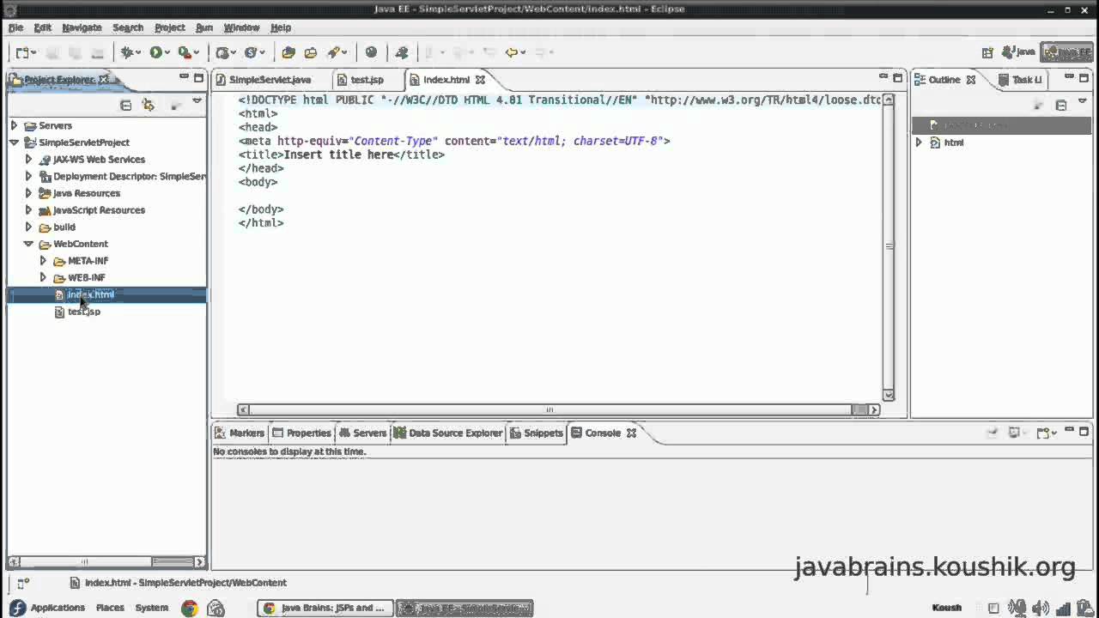Click the Chrome launcher icon in panel
1099x618 pixels.
pyautogui.click(x=190, y=608)
